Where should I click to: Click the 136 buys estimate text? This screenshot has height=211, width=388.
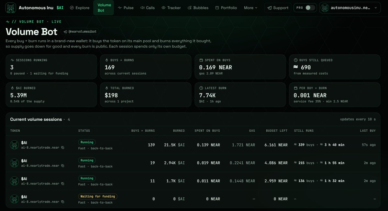(x=304, y=181)
